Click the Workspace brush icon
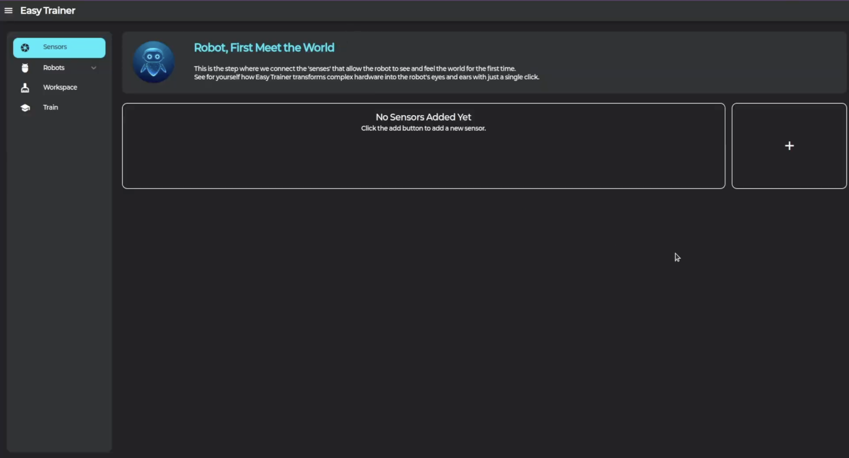 pos(25,88)
